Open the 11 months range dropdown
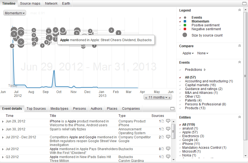 (158, 97)
